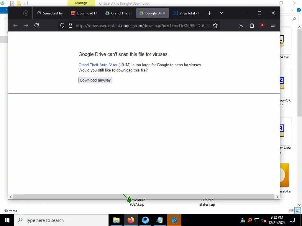Click the address bar URL field
The width and height of the screenshot is (302, 226).
coord(142,25)
